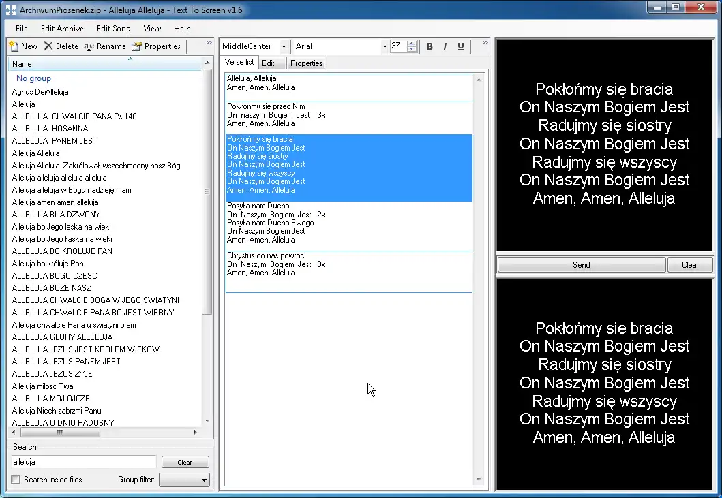Select the verse starting Alleluja, Alleluja
The height and width of the screenshot is (498, 722).
(x=349, y=87)
